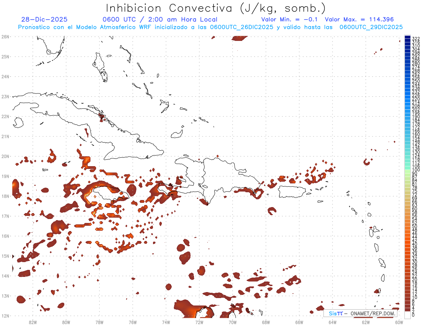Click the 64W longitude label

332,322
